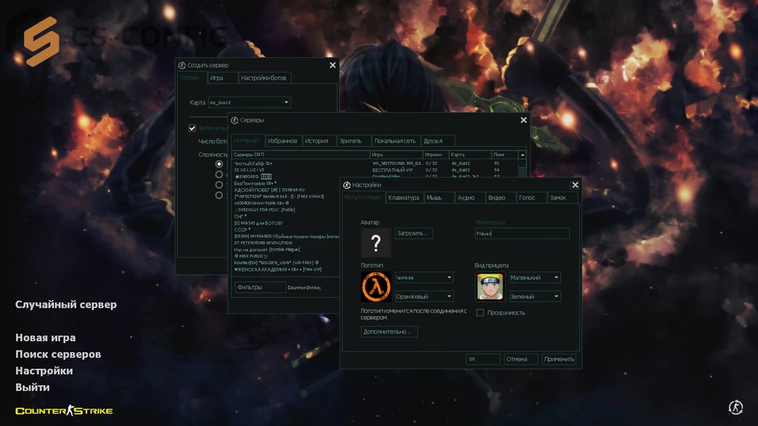
Task: Close the Серверы window
Action: (x=523, y=120)
